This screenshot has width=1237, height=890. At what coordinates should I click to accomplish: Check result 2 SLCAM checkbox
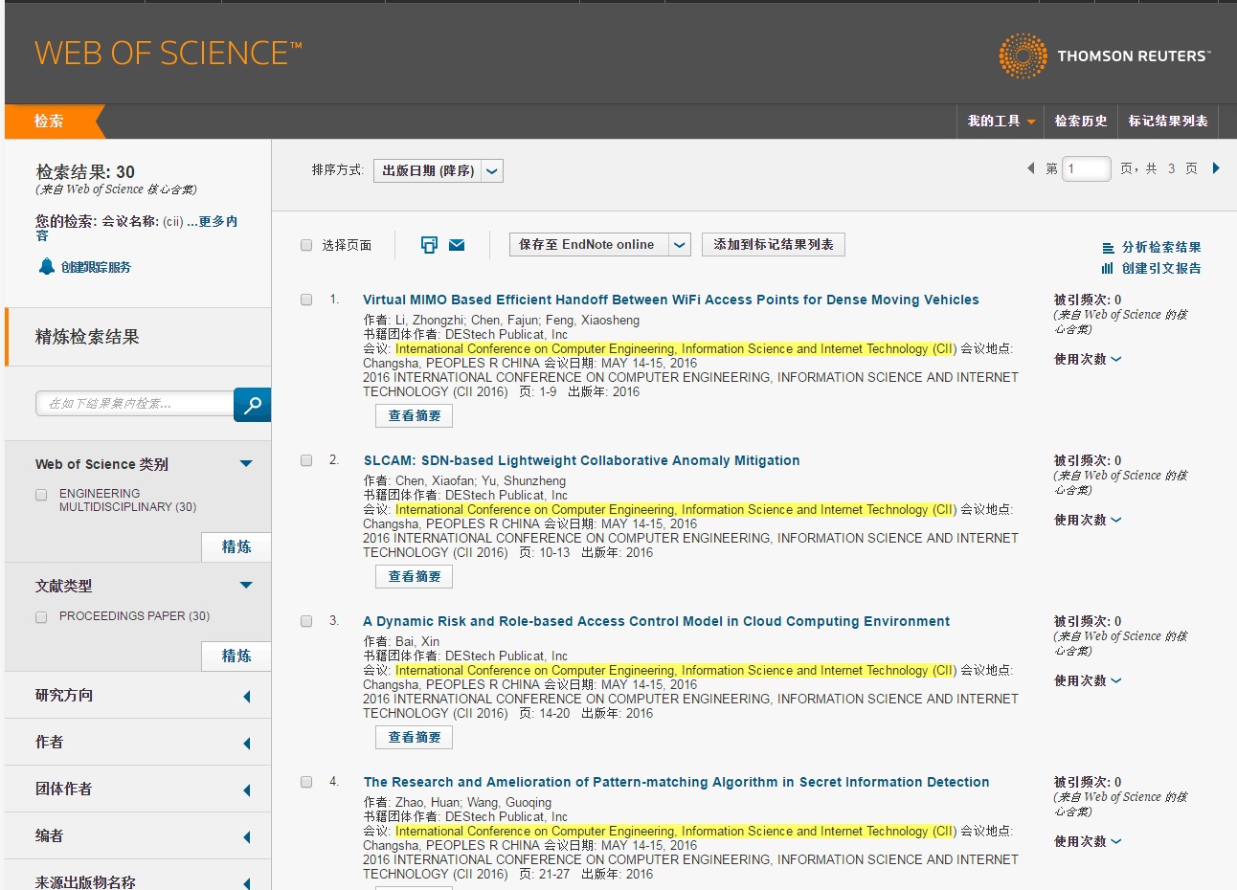pos(306,460)
